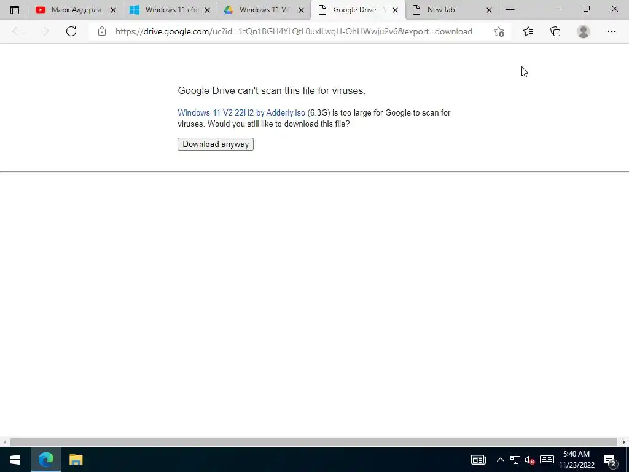The height and width of the screenshot is (472, 629).
Task: Click the Download anyway button
Action: click(x=216, y=144)
